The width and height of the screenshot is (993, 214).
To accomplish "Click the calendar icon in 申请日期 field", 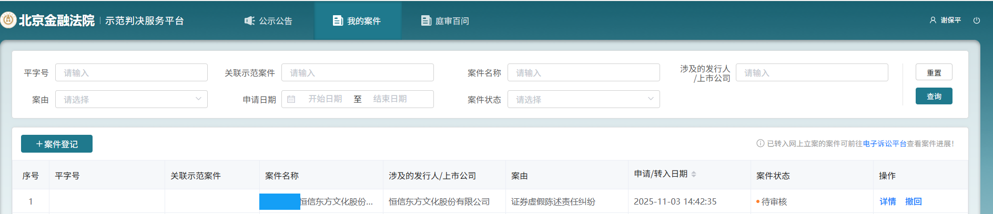I will [291, 99].
